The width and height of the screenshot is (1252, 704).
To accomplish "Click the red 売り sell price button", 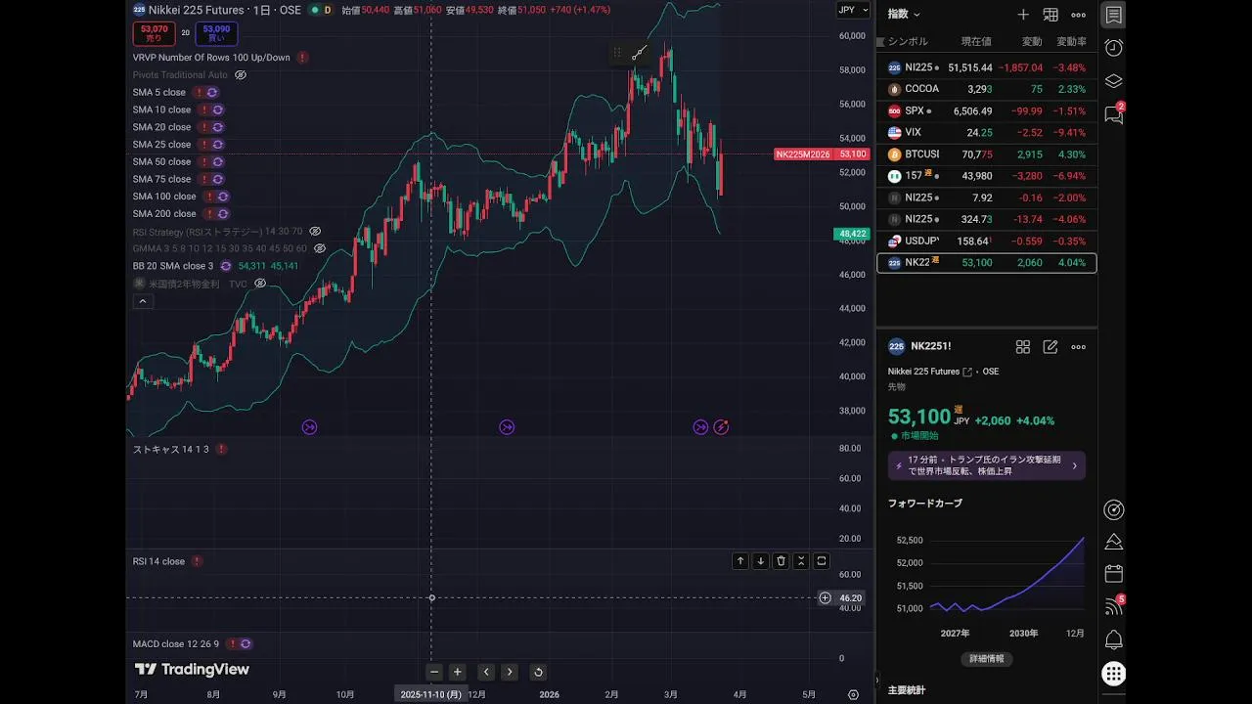I will pos(154,34).
